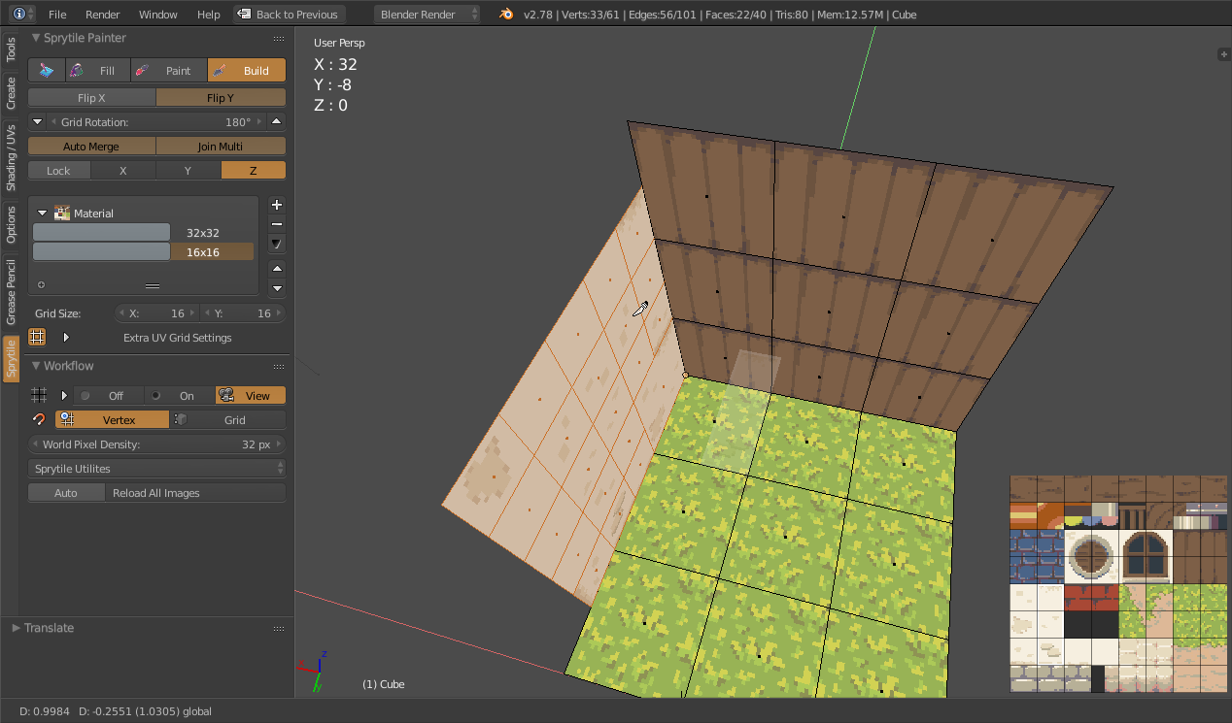The image size is (1232, 723).
Task: Remove the selected tile grid with minus icon
Action: [x=277, y=224]
